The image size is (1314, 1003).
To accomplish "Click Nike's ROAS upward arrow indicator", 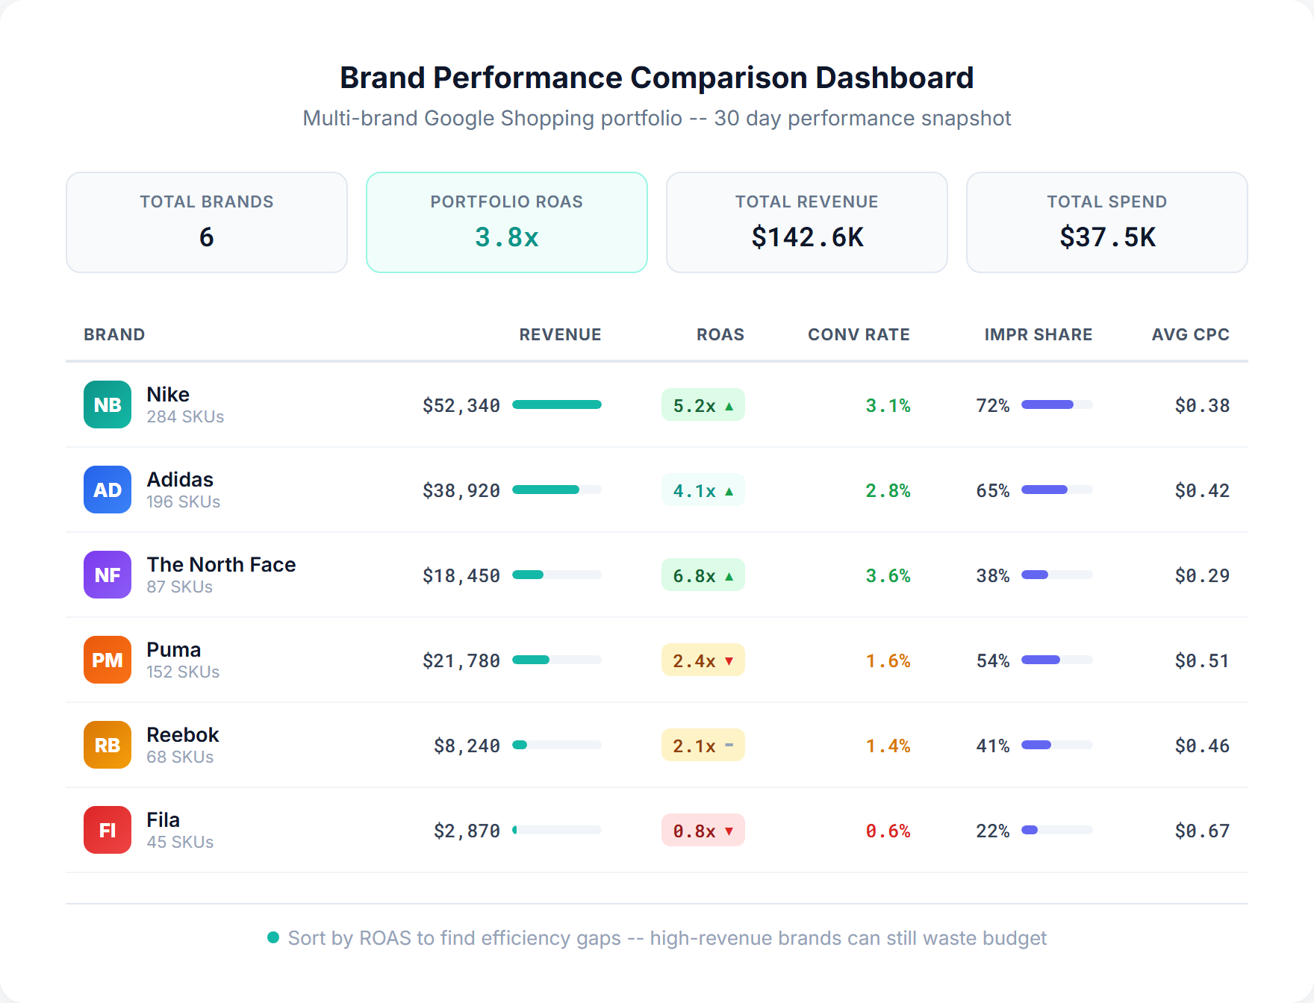I will [728, 405].
